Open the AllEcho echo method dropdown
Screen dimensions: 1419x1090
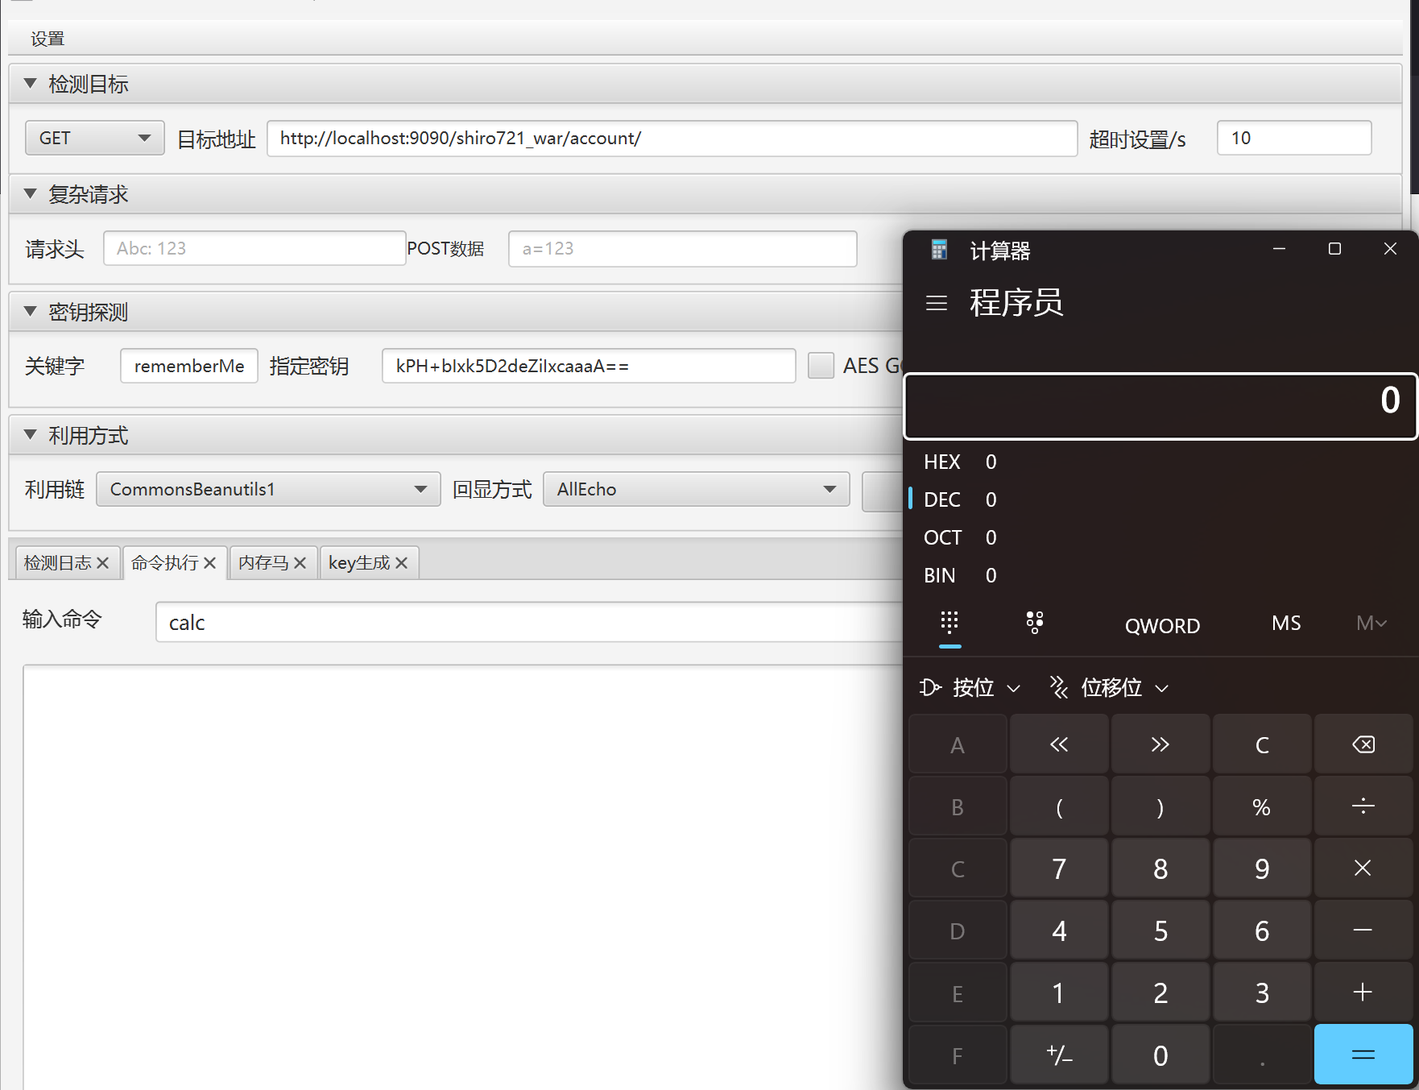tap(697, 489)
